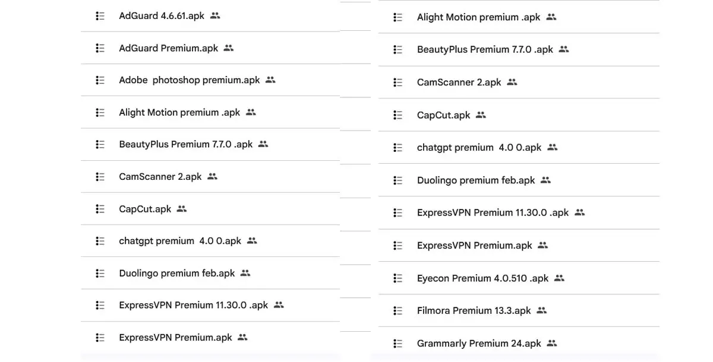Open Adobe photoshop premium.apk
This screenshot has height=362, width=713.
point(189,80)
